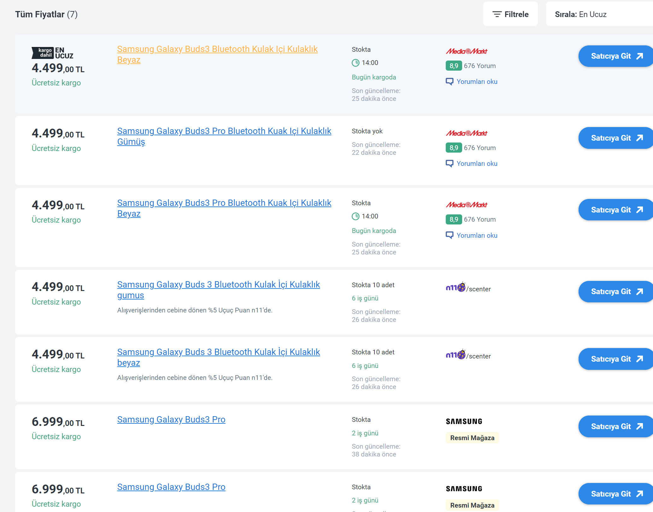Open Galaxy Buds3 Pro Gümüş product link
This screenshot has height=512, width=653.
click(x=224, y=131)
